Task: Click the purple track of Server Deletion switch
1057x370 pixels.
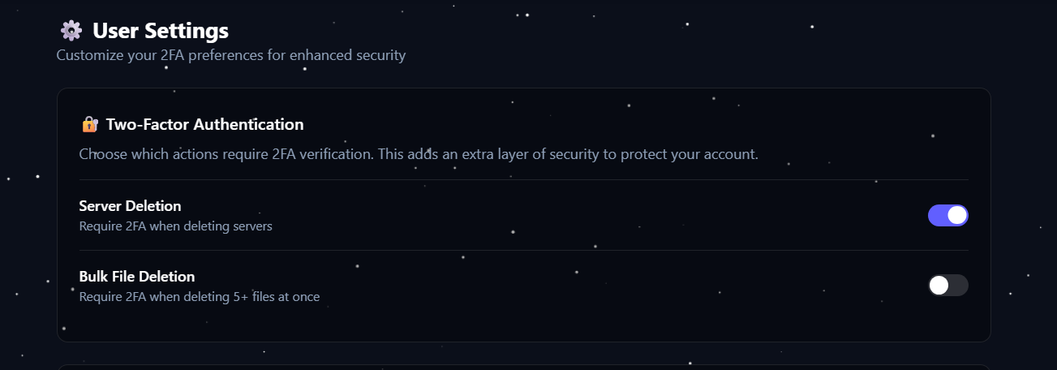Action: 937,215
